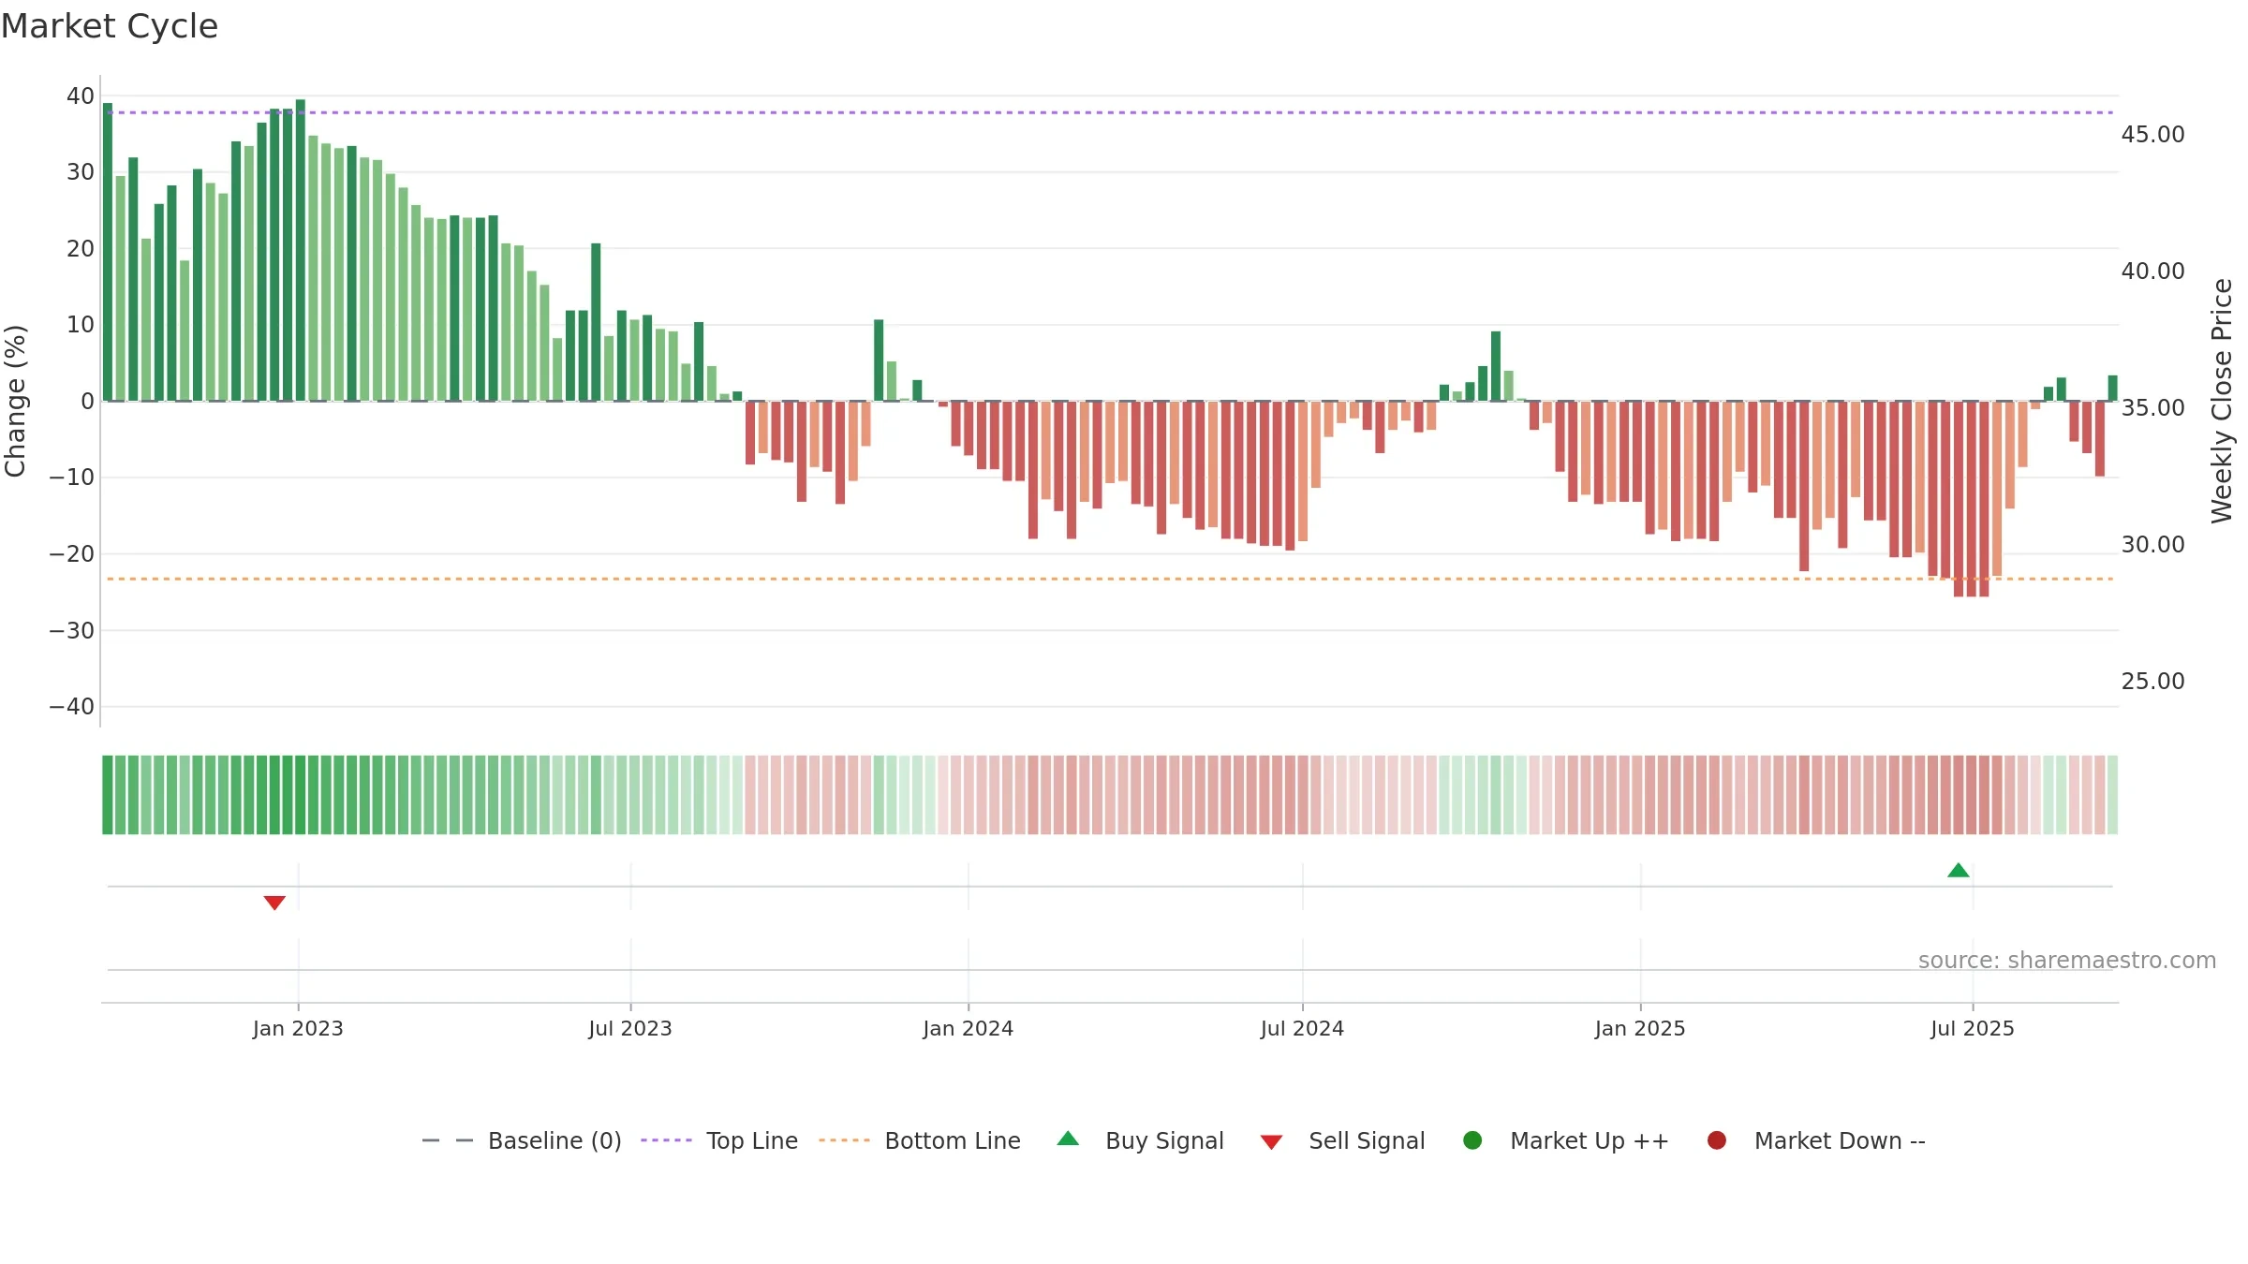
Task: Click the green Buy Signal triangle in legend
Action: coord(1068,1139)
